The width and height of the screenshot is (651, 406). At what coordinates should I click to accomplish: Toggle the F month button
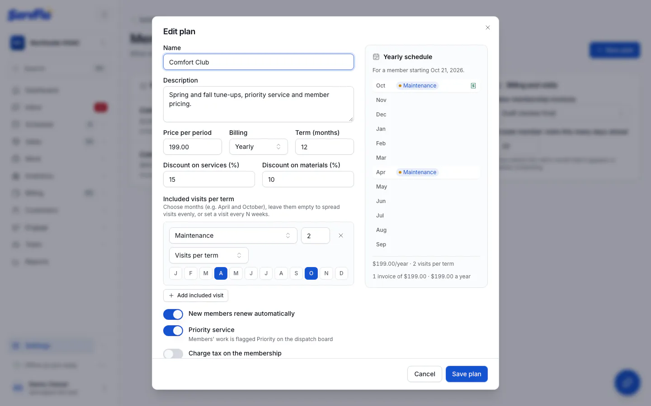[191, 273]
